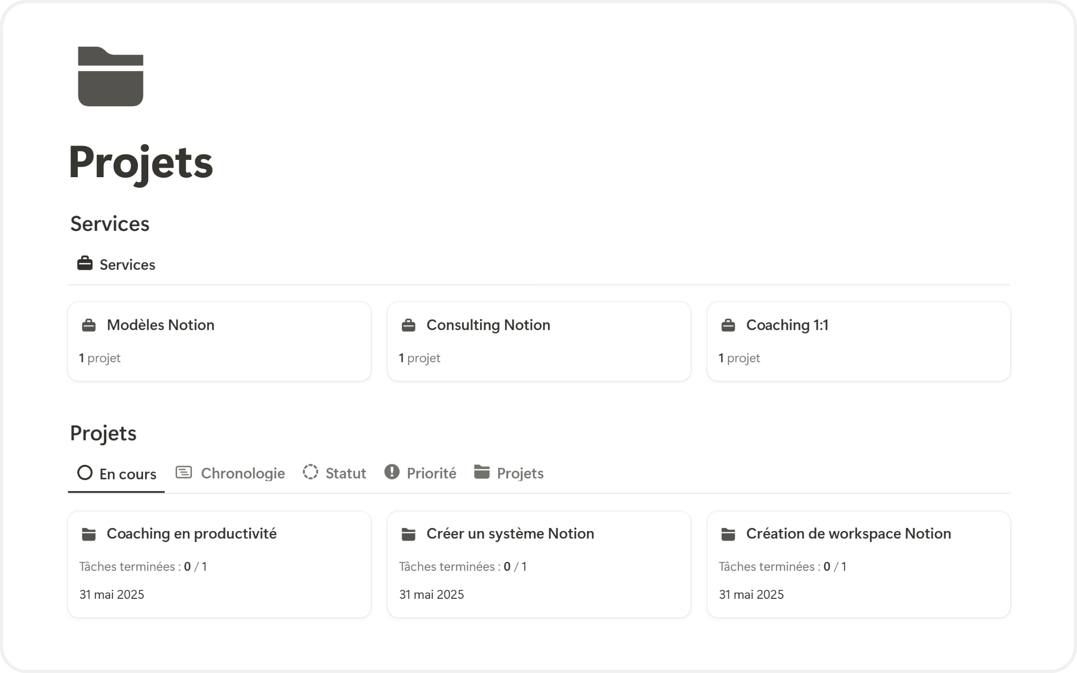The height and width of the screenshot is (673, 1077).
Task: Click the briefcase icon on Coaching 1:1 card
Action: 728,325
